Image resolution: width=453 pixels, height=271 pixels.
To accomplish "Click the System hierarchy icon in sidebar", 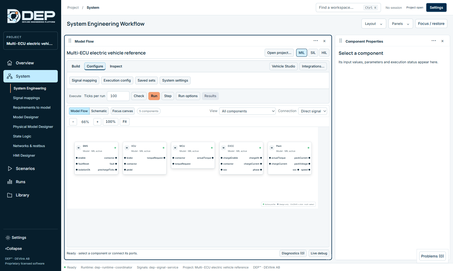I will (10, 76).
